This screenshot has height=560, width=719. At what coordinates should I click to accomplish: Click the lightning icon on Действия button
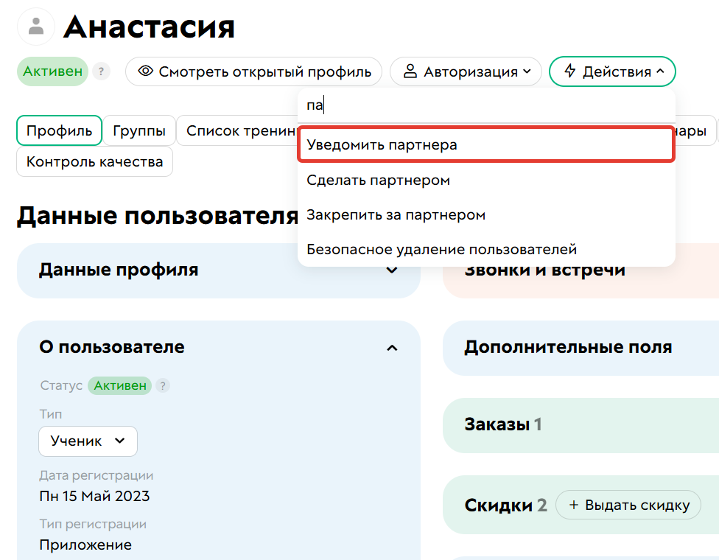click(x=572, y=71)
